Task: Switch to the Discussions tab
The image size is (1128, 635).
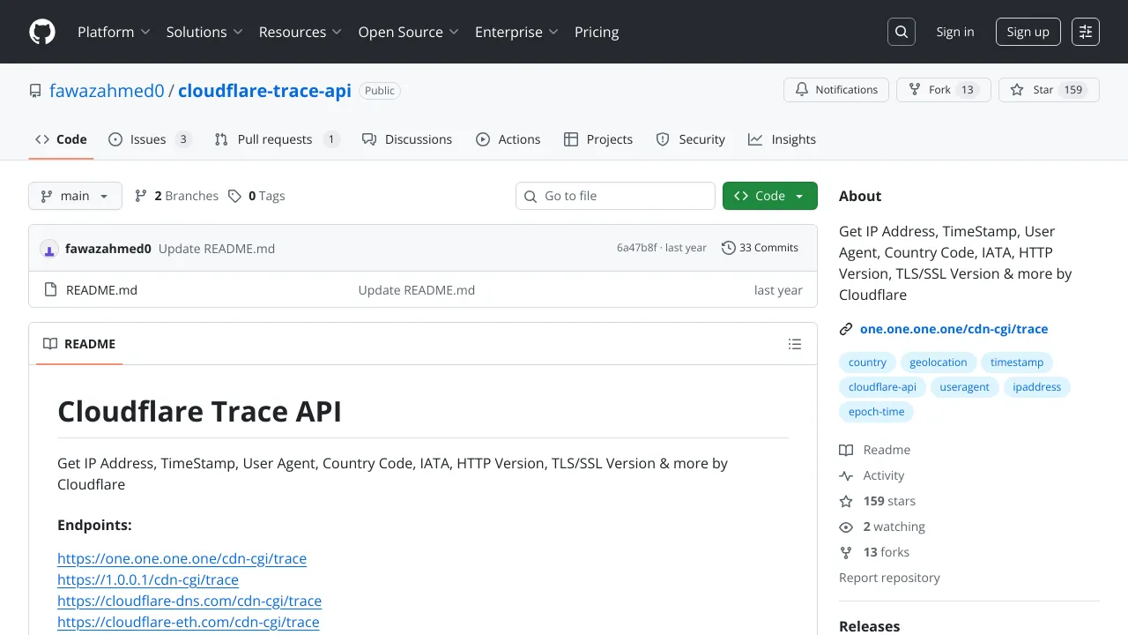Action: [x=407, y=139]
